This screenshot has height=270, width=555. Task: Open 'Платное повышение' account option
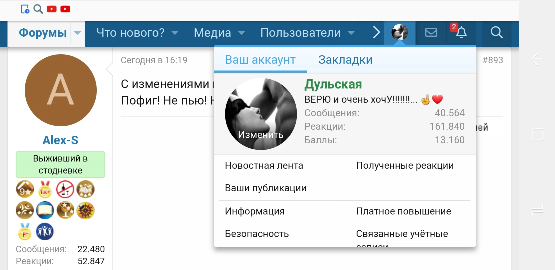tap(403, 211)
